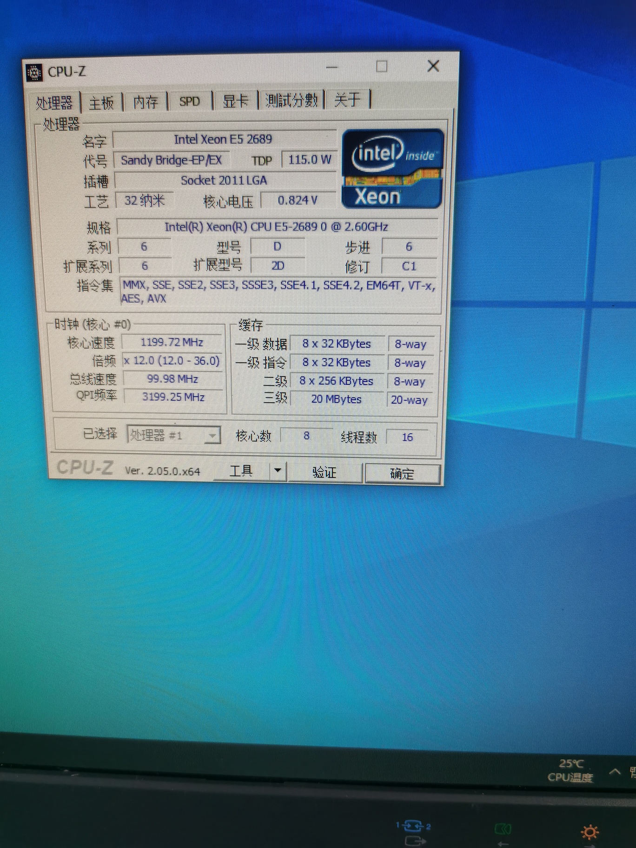Show hidden system tray icons chevron
636x848 pixels.
(615, 772)
